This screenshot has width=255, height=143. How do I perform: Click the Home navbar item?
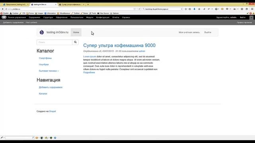76,32
